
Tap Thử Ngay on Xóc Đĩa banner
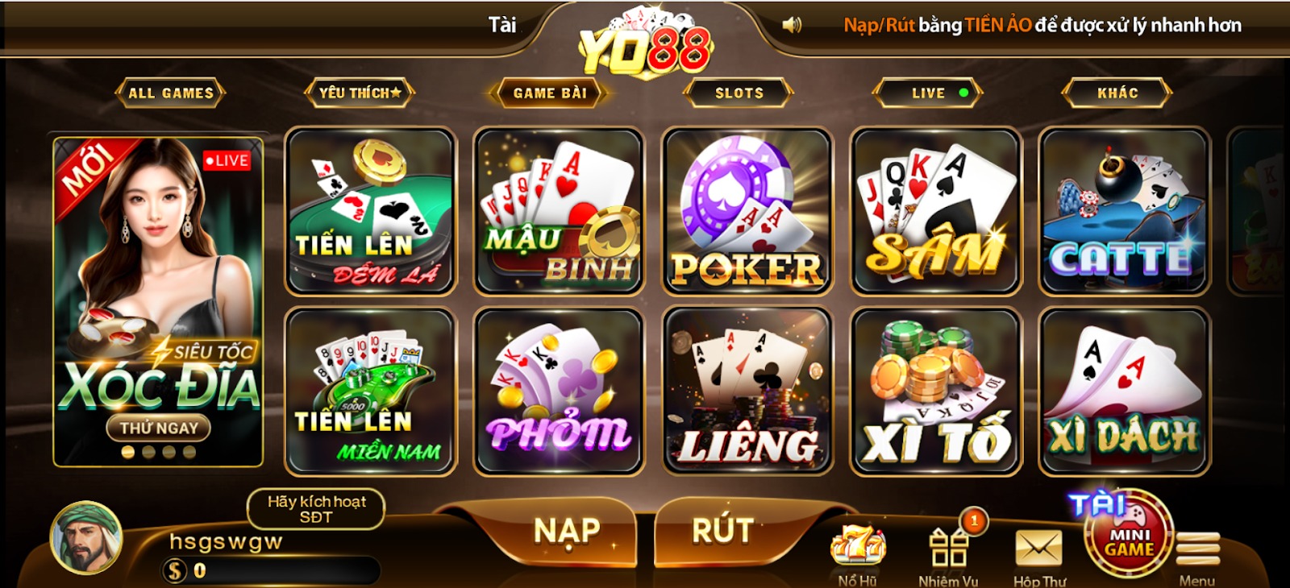pyautogui.click(x=159, y=428)
